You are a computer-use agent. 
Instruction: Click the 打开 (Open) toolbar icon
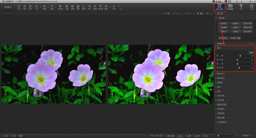coord(19,7)
